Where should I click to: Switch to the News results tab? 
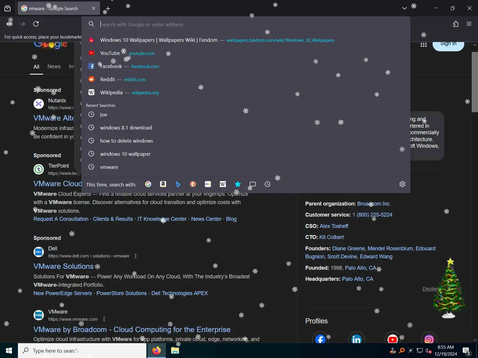coord(54,67)
